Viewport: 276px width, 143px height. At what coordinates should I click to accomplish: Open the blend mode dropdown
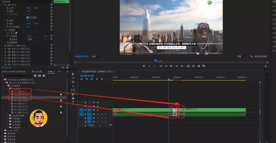pos(37,39)
